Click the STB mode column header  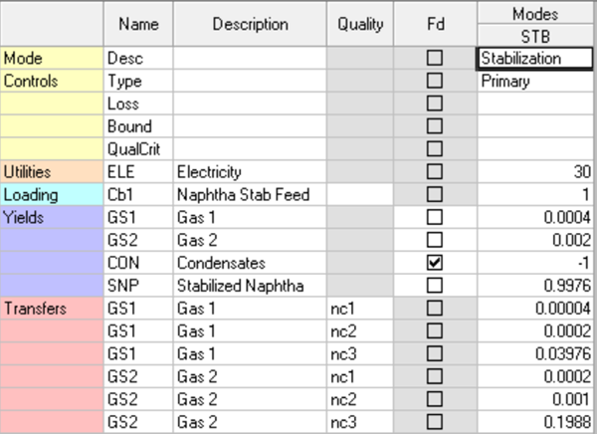pos(535,35)
